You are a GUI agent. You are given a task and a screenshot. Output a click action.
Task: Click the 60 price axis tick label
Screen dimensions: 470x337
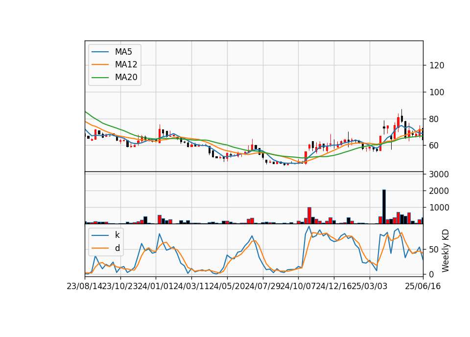(434, 146)
